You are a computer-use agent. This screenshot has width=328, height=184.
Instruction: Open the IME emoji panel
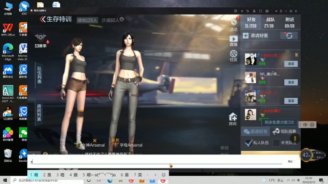pyautogui.click(x=164, y=175)
